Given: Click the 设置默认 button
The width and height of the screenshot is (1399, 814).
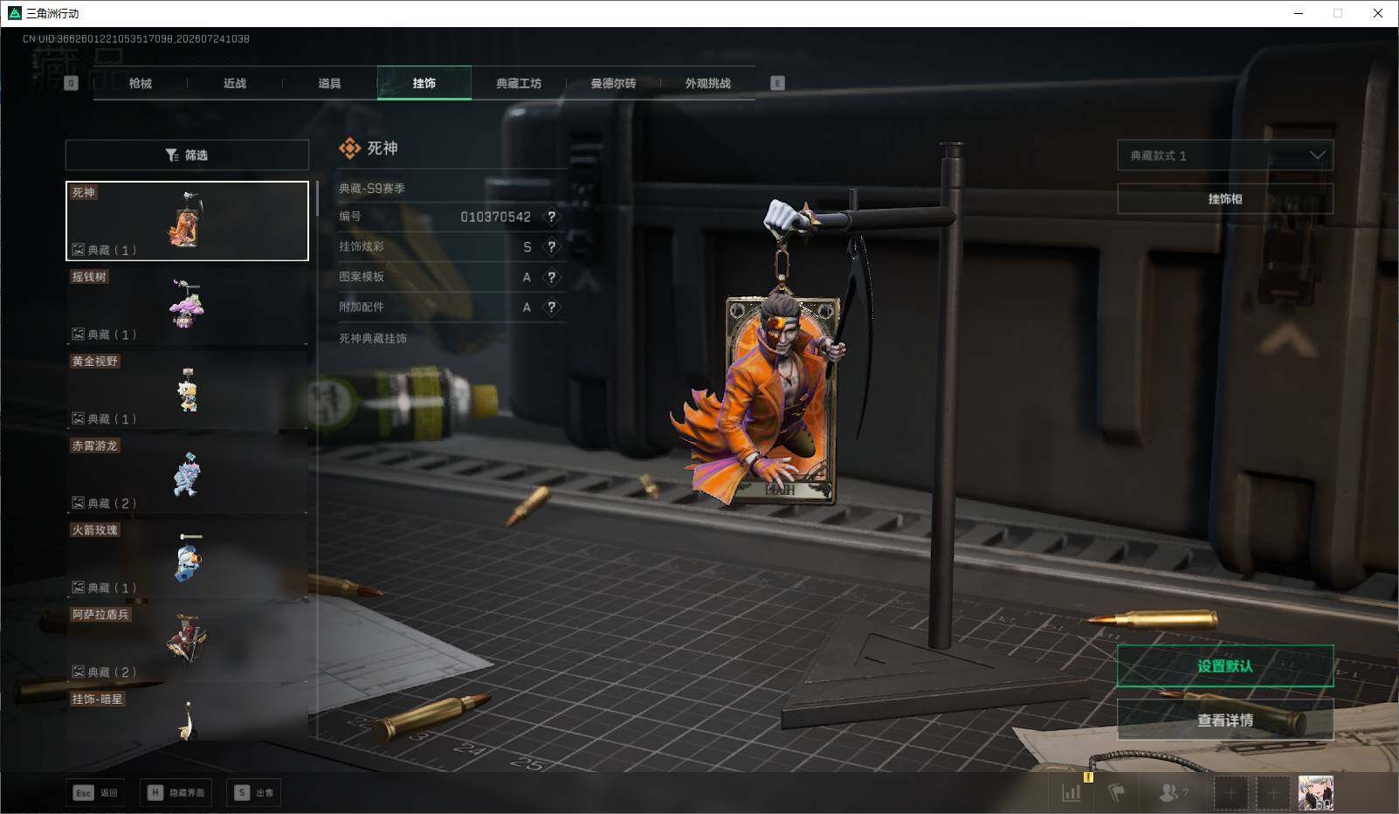Looking at the screenshot, I should tap(1225, 666).
